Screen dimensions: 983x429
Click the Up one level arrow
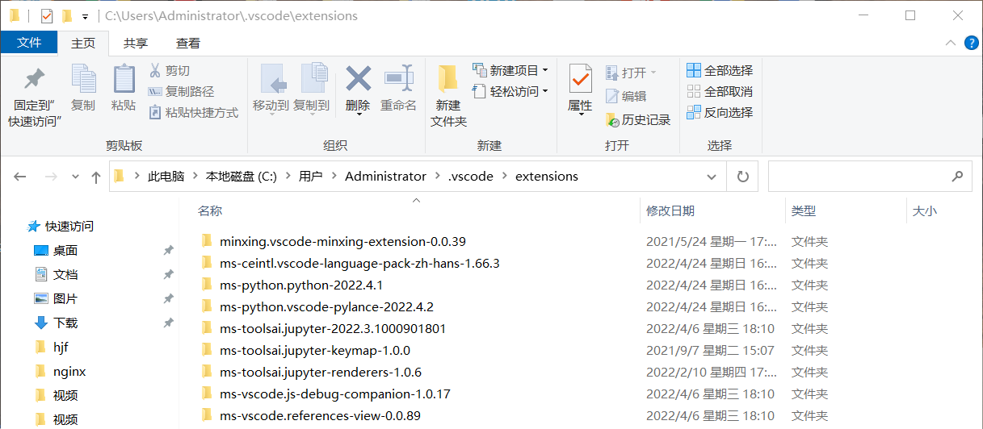(96, 177)
